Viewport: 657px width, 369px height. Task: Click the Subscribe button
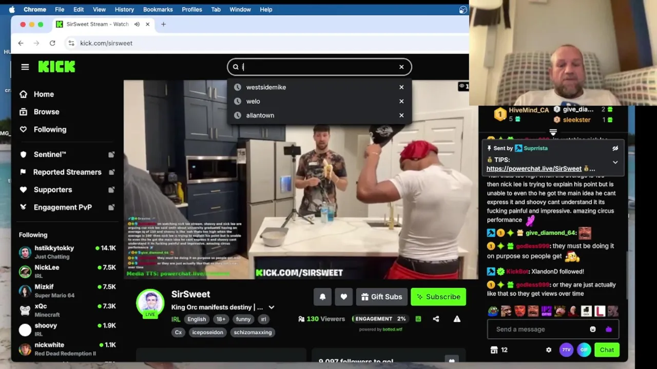(x=438, y=297)
